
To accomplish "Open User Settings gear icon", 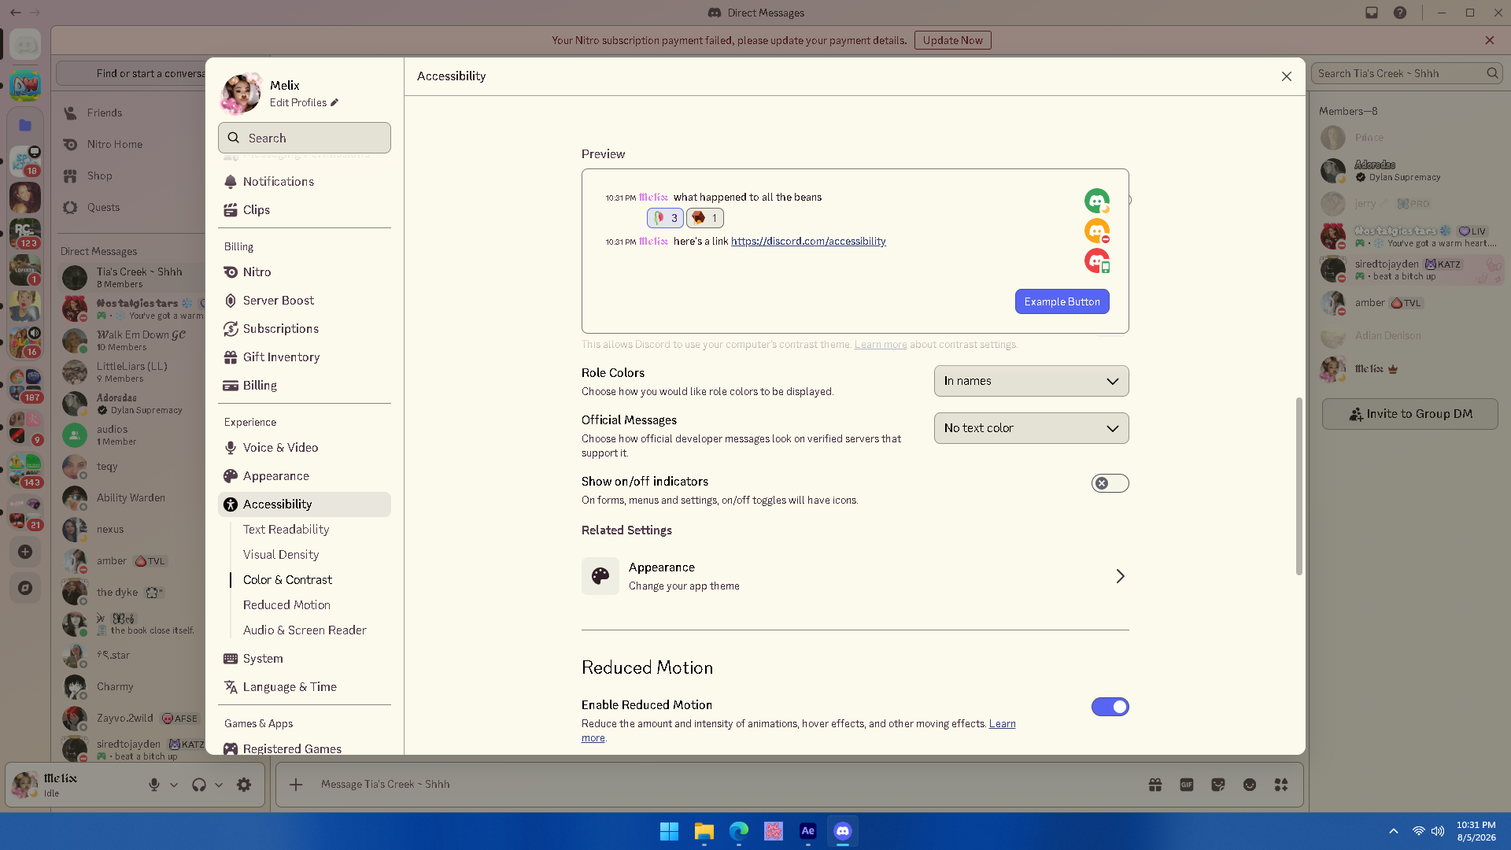I will tap(244, 785).
